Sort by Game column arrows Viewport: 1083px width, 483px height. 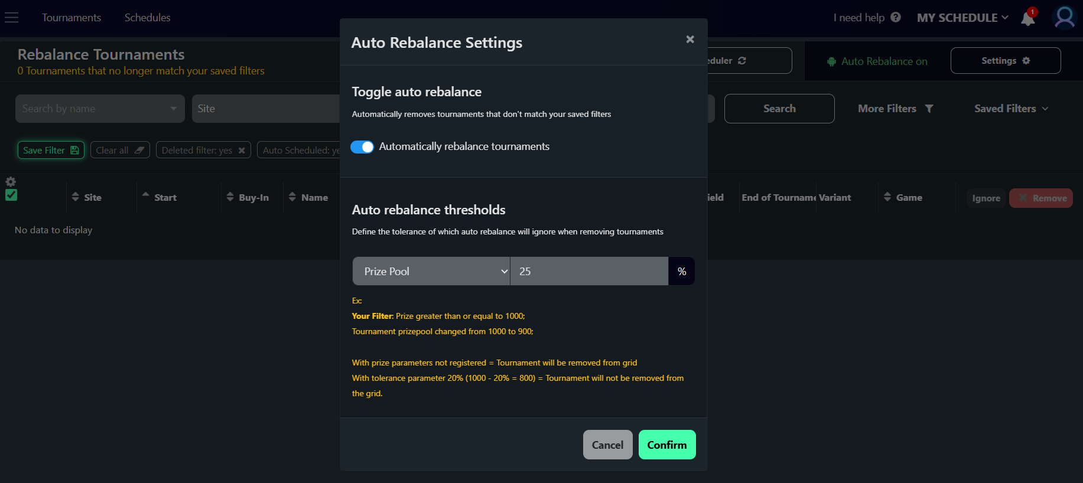887,197
